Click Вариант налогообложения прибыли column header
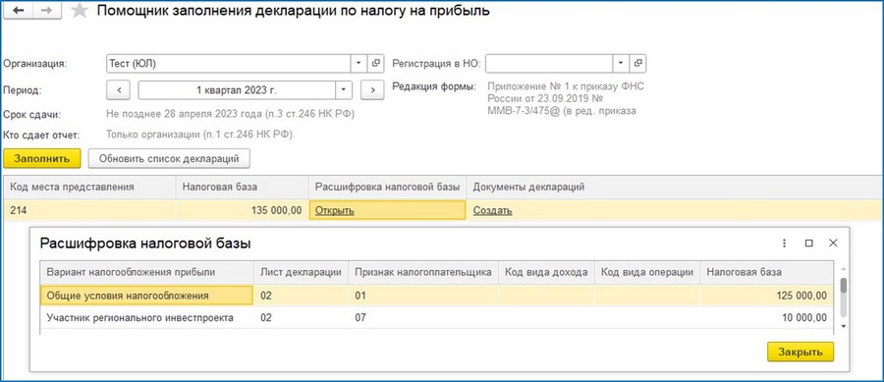 tap(146, 272)
